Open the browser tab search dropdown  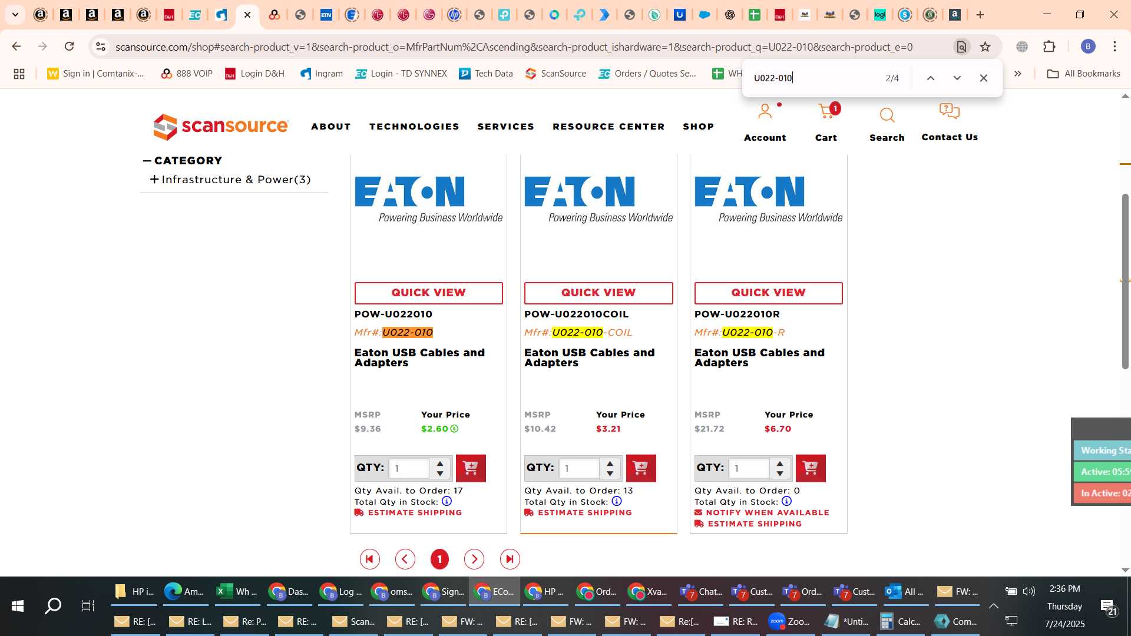click(15, 15)
